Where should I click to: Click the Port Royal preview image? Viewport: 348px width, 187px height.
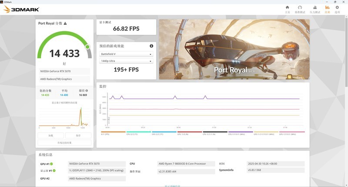234,49
